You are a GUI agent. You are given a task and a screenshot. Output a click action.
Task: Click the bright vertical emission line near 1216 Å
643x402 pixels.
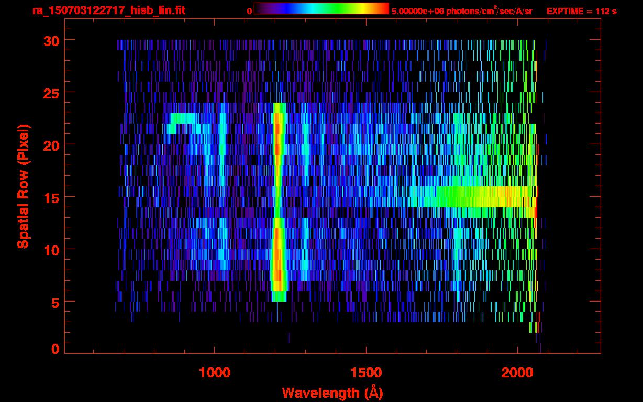coord(279,202)
